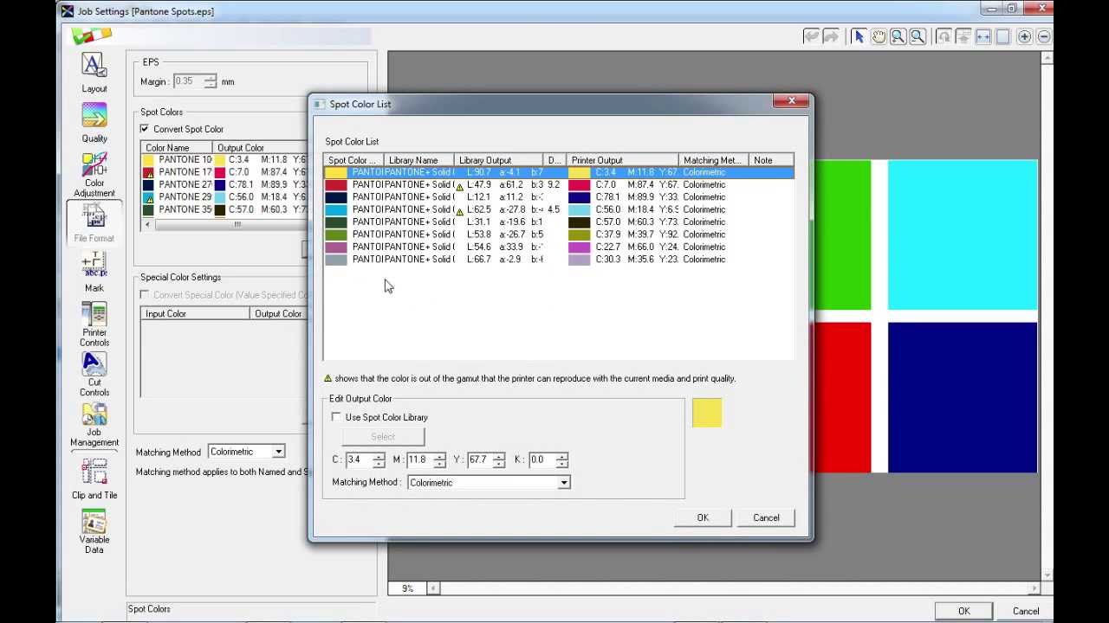Click Spot Color column header
Screen dimensions: 1109x623
click(x=353, y=160)
